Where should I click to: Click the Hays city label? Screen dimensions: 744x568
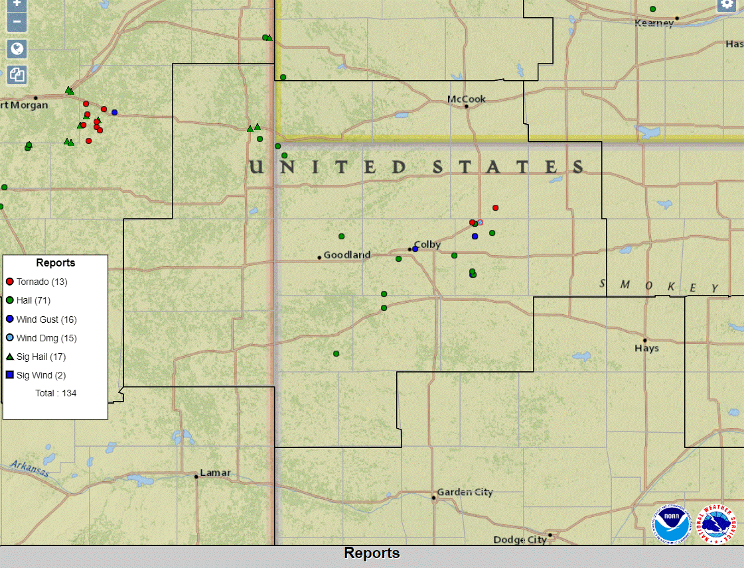pyautogui.click(x=646, y=348)
